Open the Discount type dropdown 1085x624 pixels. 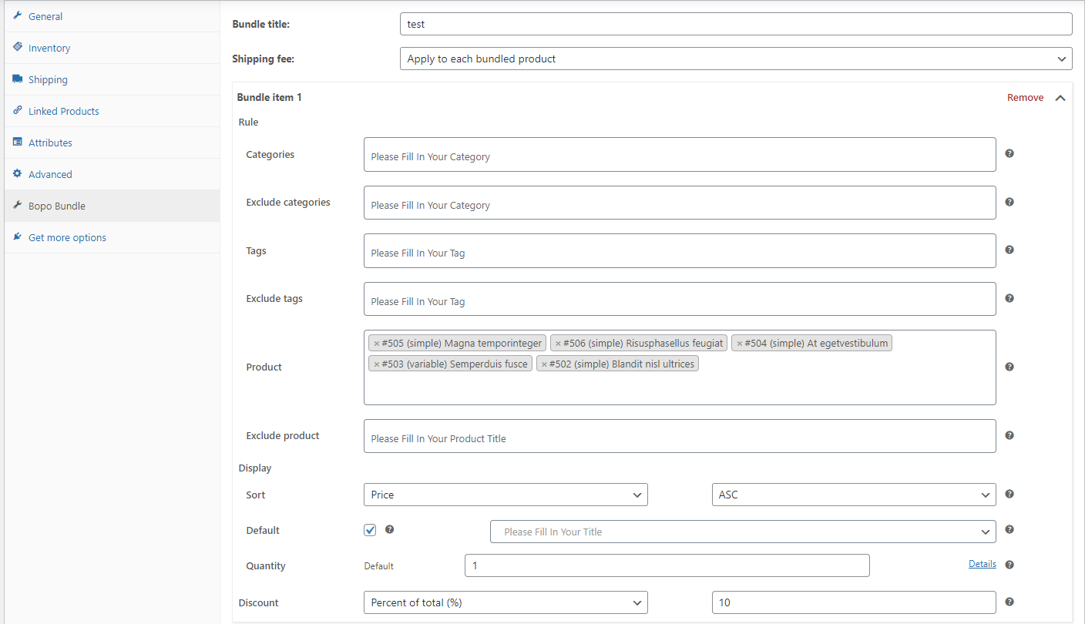[506, 602]
